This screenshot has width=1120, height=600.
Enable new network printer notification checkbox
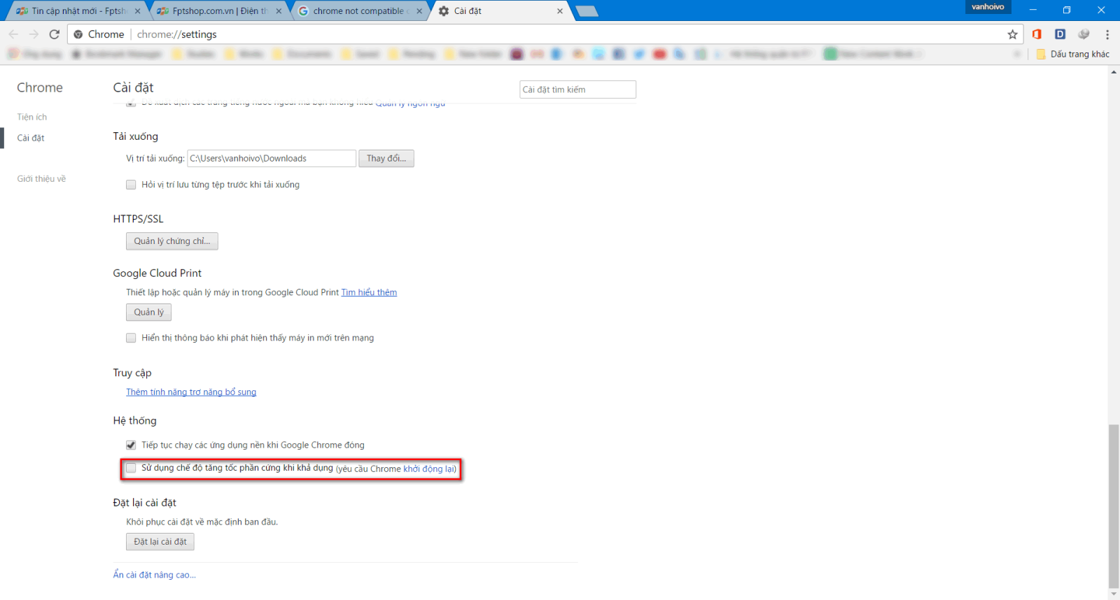coord(131,338)
